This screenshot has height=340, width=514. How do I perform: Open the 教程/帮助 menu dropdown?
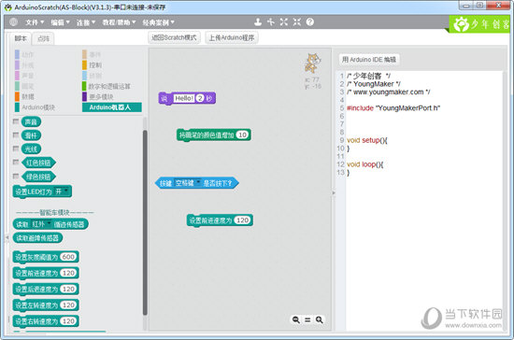(119, 22)
